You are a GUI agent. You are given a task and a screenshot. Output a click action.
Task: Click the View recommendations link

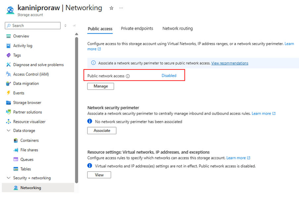pyautogui.click(x=229, y=63)
